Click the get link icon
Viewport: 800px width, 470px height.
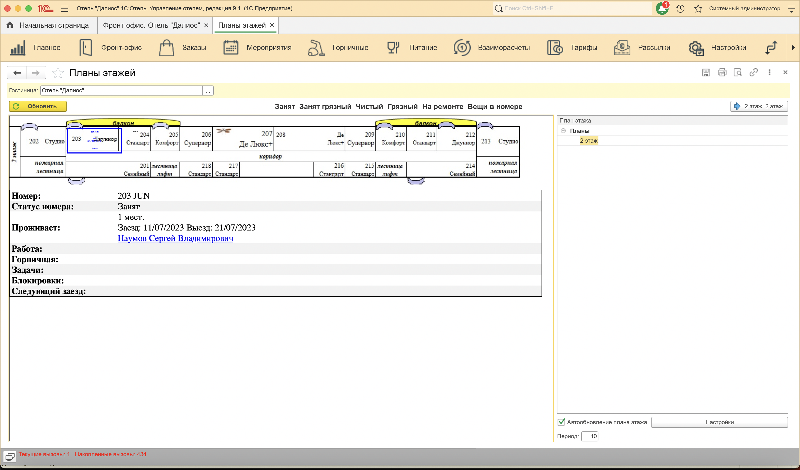tap(754, 73)
